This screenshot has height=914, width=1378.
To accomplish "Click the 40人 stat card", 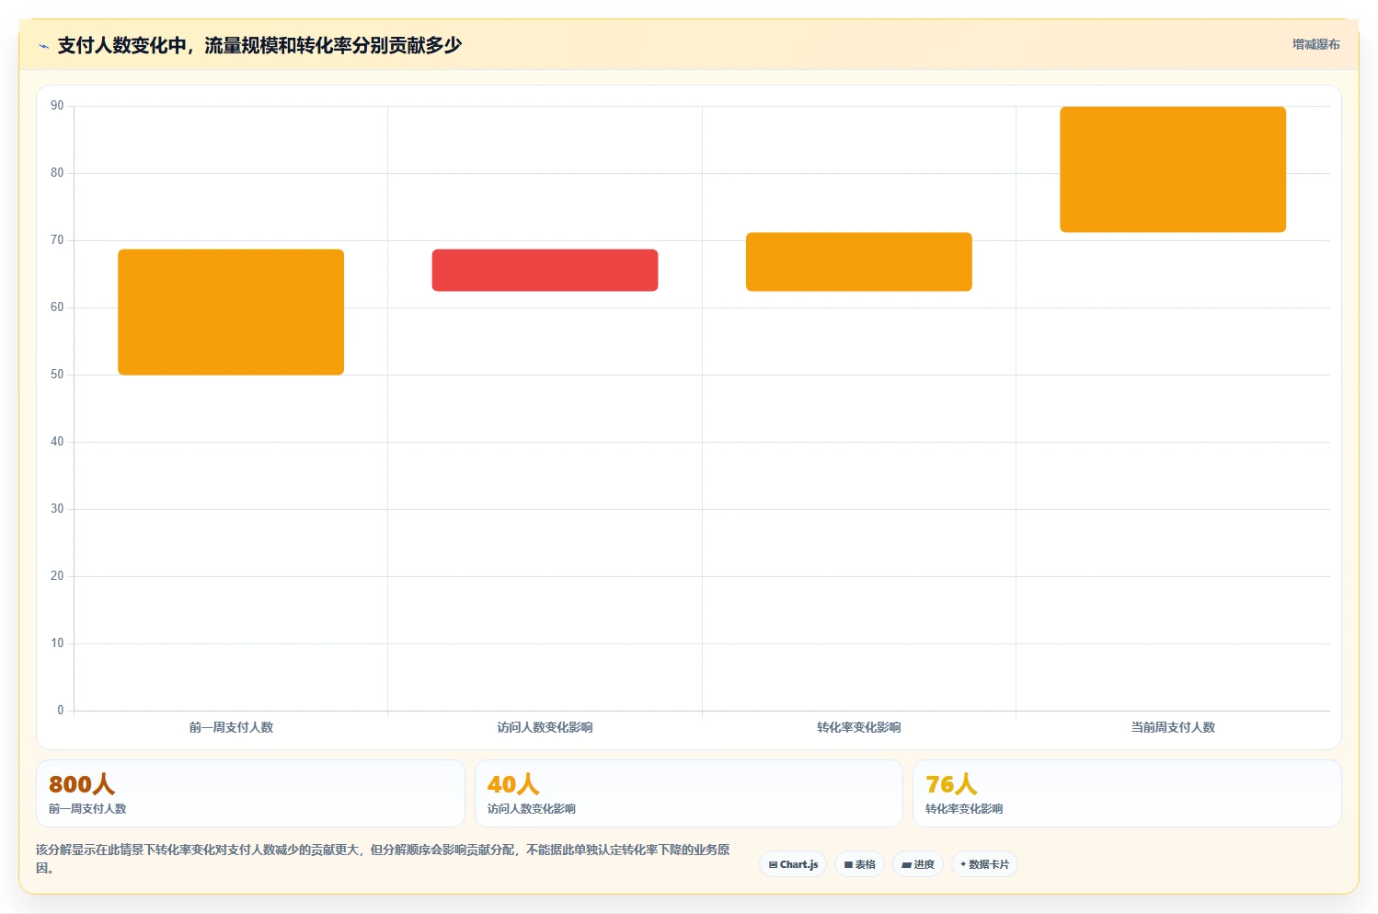I will (x=689, y=793).
